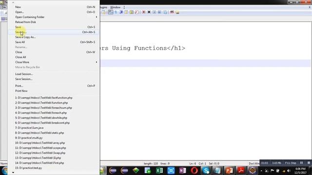312x175 pixels.
Task: Show hidden tray icons arrow
Action: [x=261, y=171]
